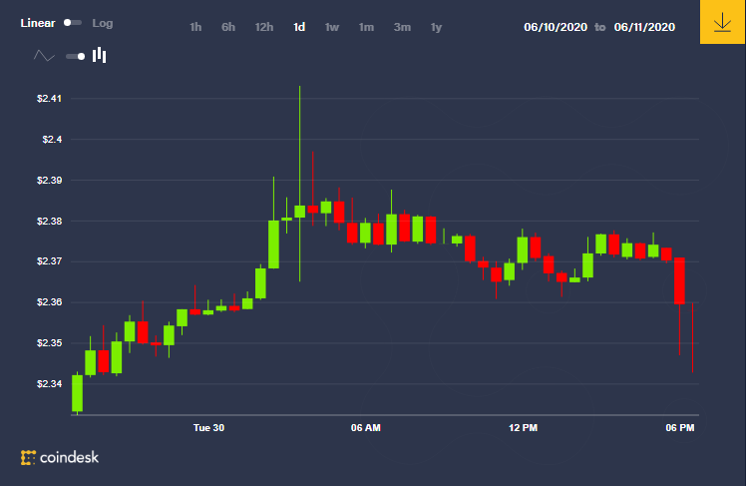Edit the start date 06/10/2020
746x486 pixels.
click(556, 27)
